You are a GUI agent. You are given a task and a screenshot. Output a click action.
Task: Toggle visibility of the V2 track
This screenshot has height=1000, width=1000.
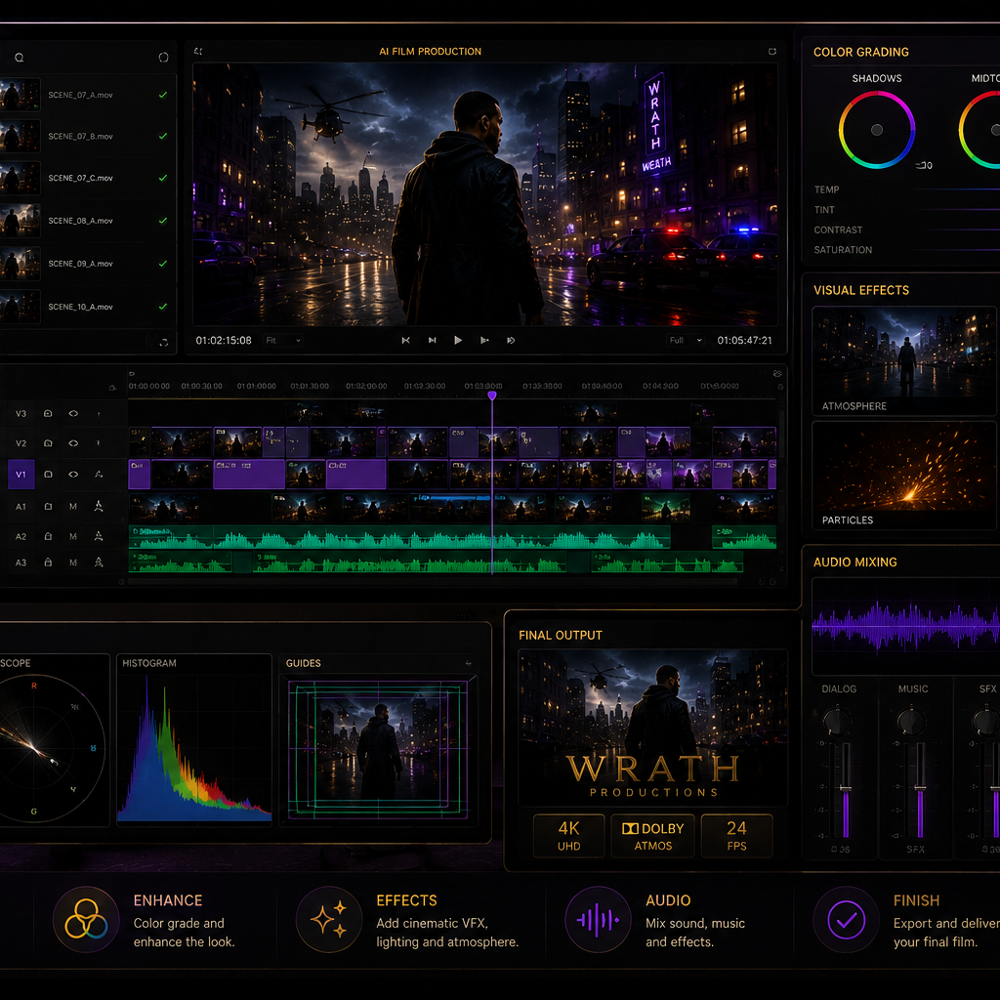[x=73, y=442]
